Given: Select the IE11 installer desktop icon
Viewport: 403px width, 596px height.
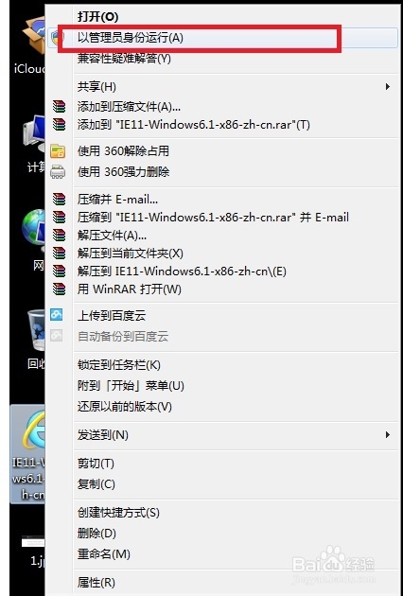Looking at the screenshot, I should (28, 453).
